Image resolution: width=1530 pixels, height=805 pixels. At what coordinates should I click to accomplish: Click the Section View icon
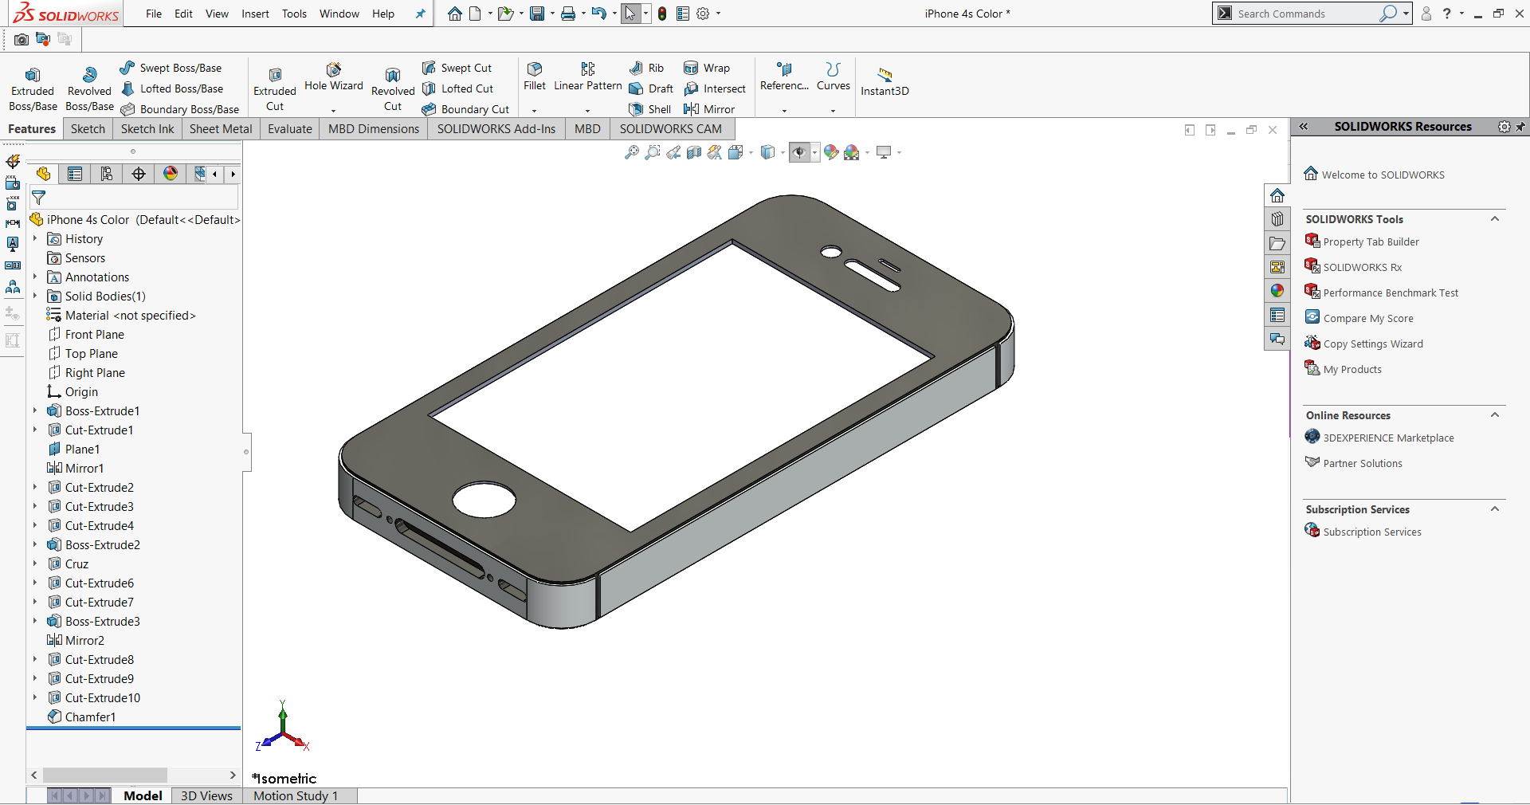693,152
